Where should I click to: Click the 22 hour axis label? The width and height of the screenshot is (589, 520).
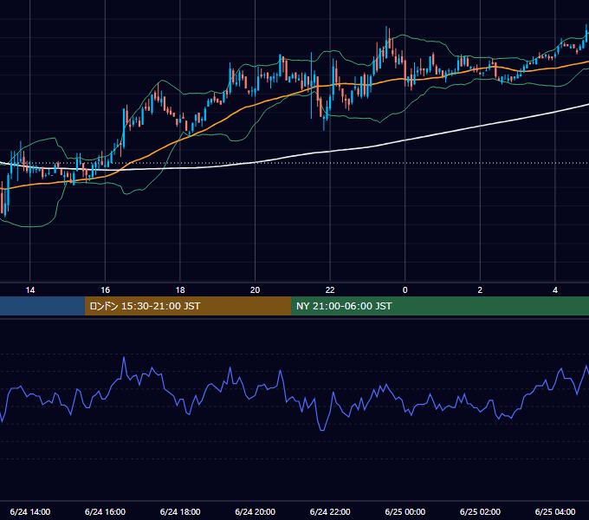point(330,290)
